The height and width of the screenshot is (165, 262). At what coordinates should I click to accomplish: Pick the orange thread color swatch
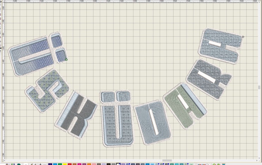click(89, 164)
